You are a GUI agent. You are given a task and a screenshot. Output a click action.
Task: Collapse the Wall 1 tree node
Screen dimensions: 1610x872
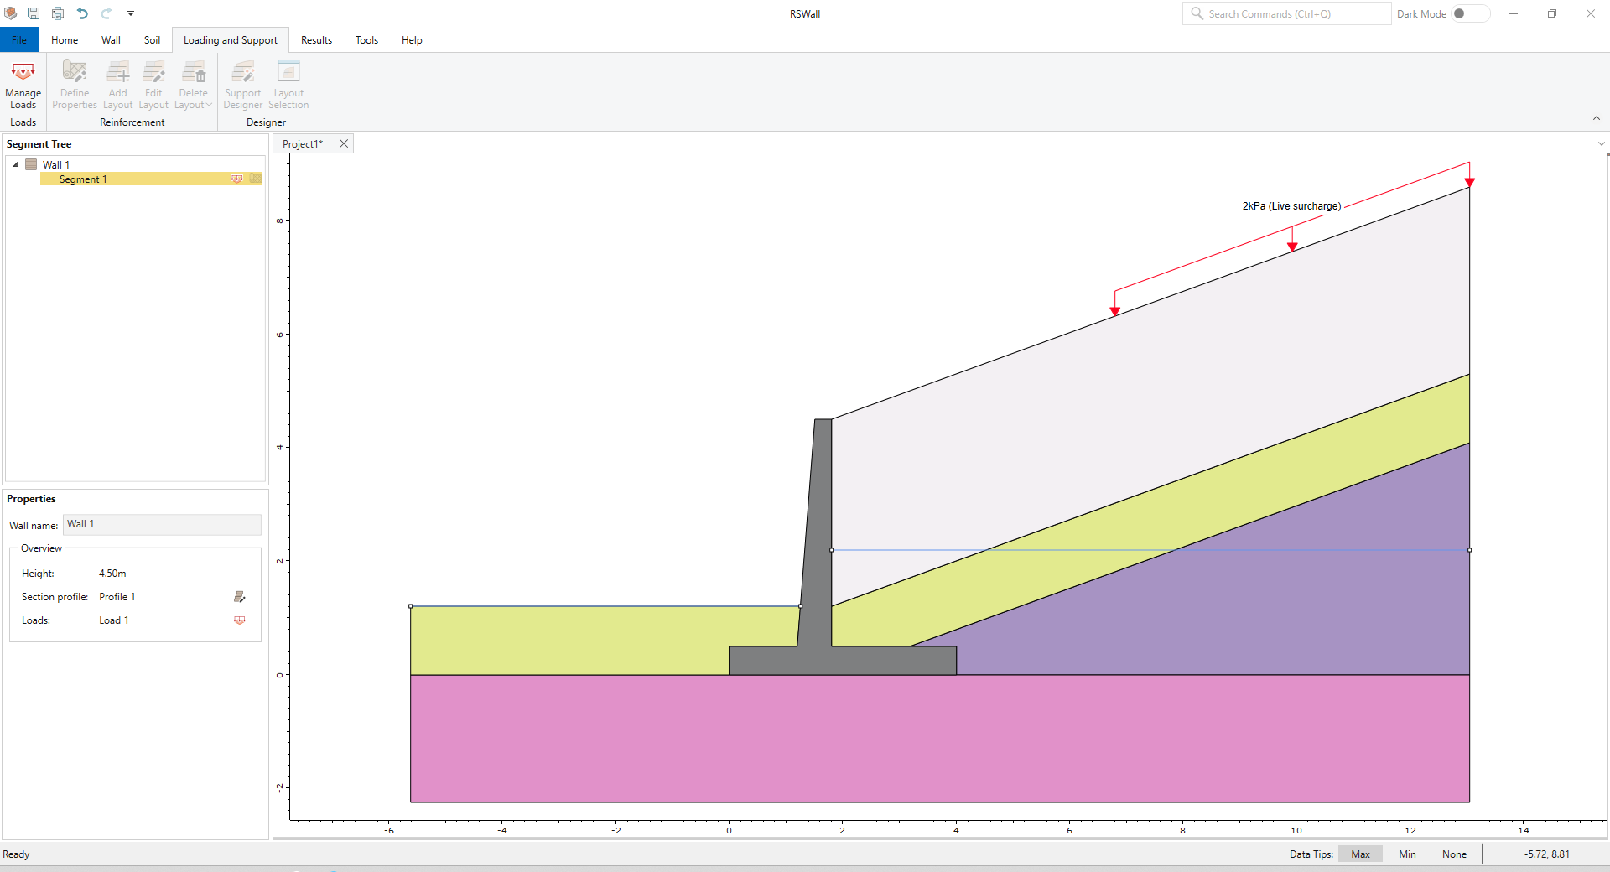16,164
